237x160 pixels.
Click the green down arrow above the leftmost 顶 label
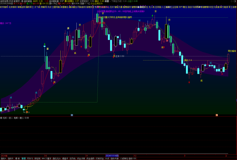tap(45, 44)
